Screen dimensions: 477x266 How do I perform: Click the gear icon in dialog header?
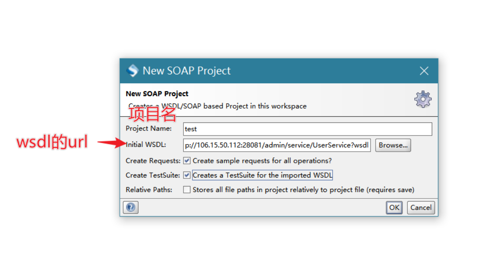[423, 99]
